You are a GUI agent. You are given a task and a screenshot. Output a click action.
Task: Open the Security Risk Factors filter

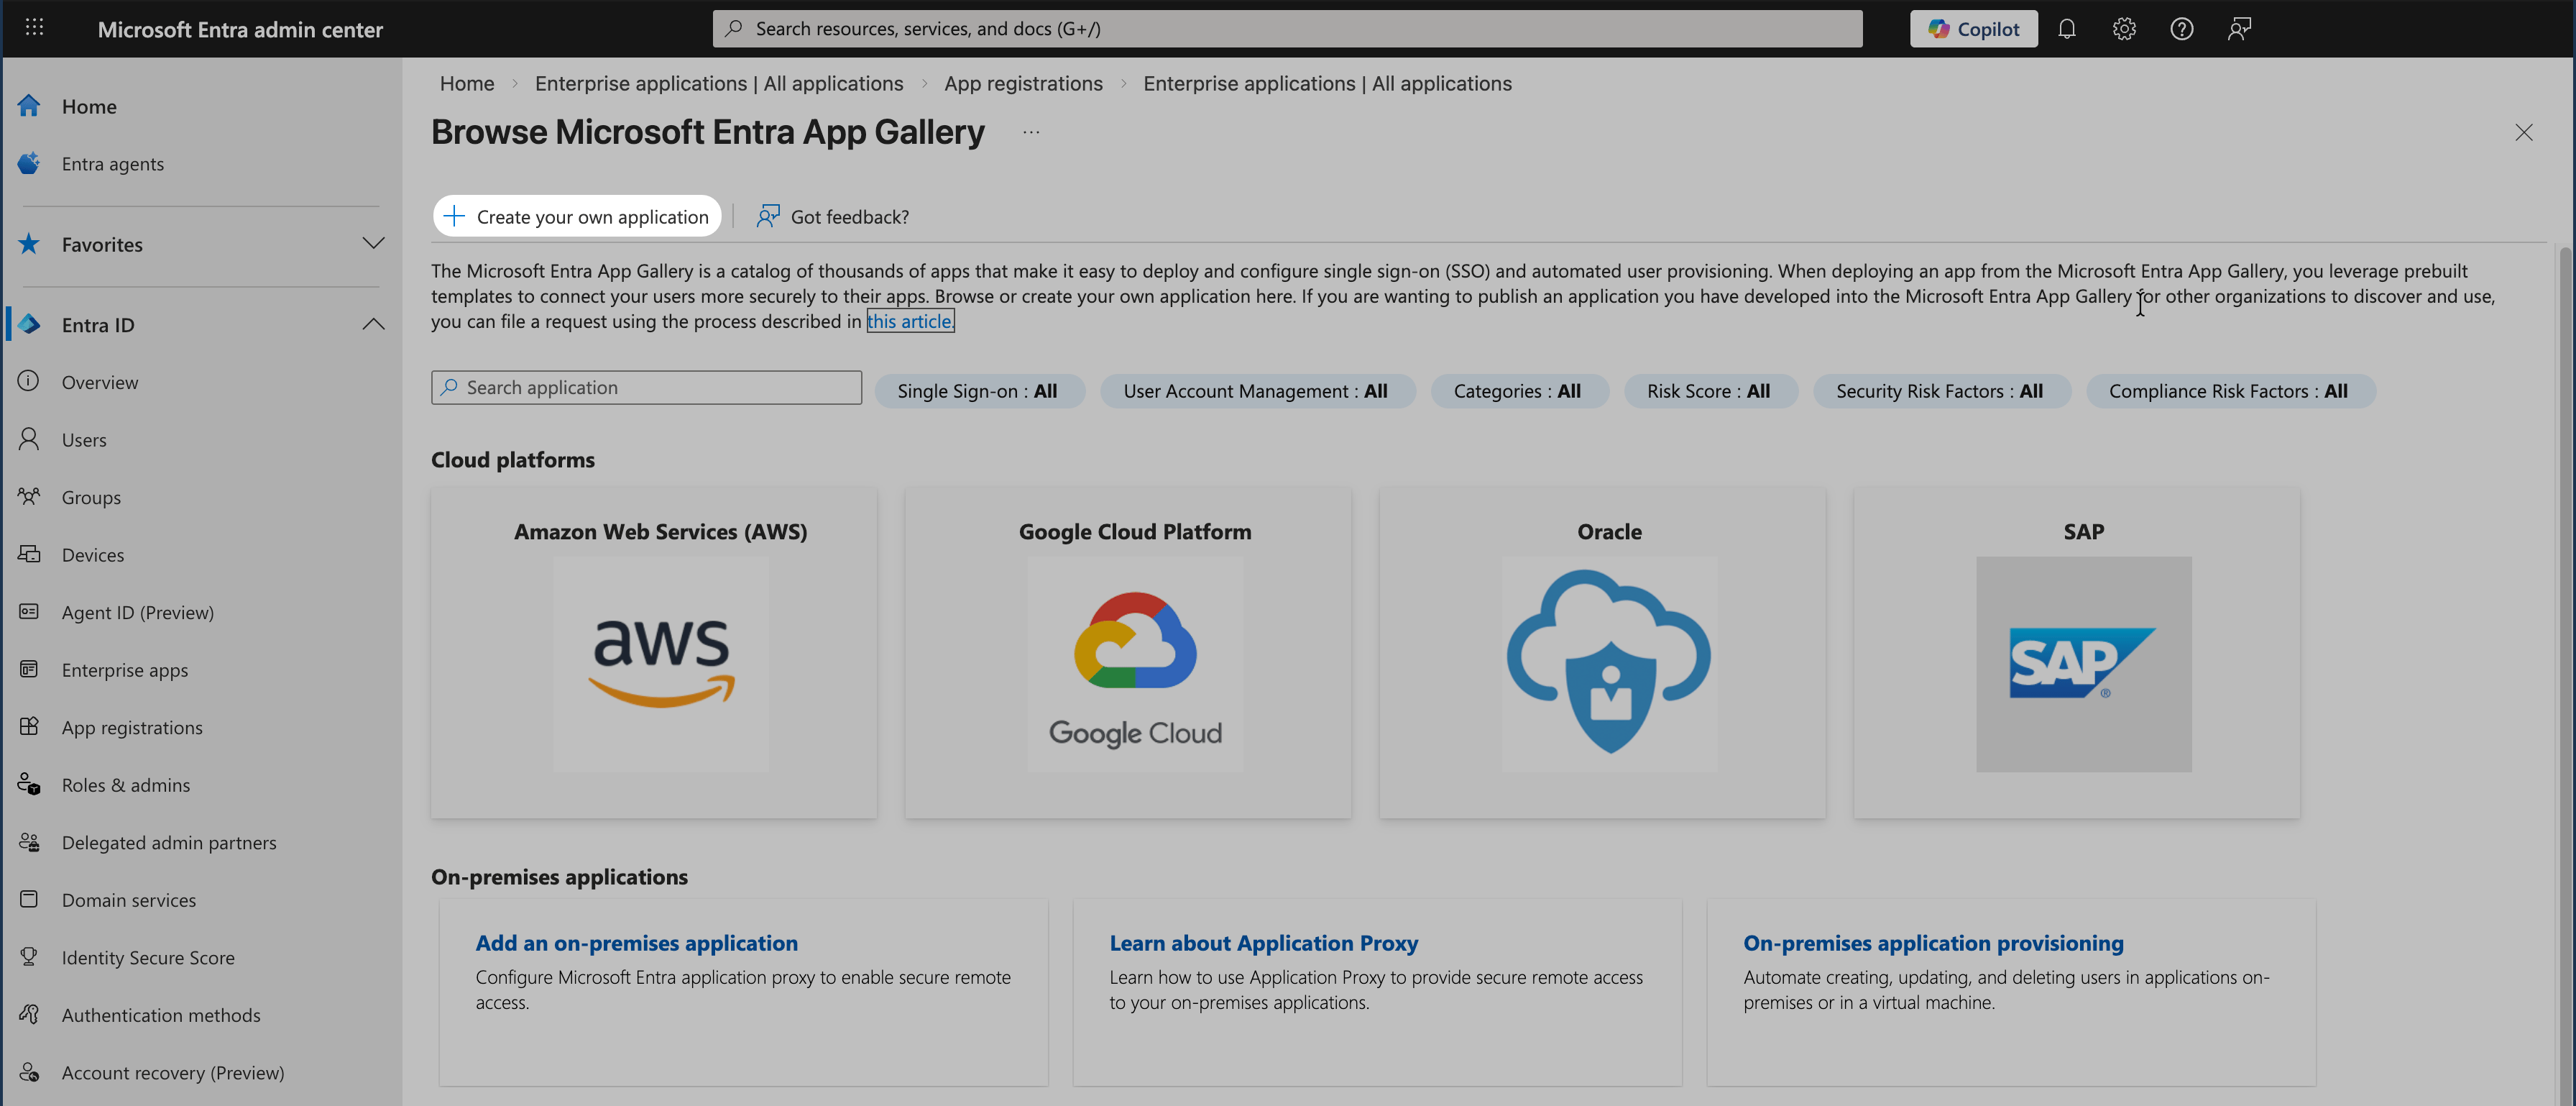(x=1941, y=391)
